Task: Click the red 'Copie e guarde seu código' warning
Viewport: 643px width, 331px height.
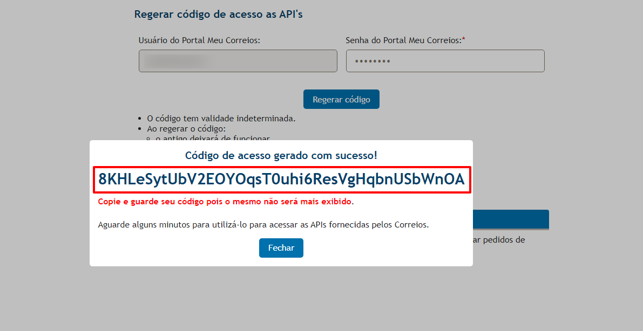Action: pos(226,202)
